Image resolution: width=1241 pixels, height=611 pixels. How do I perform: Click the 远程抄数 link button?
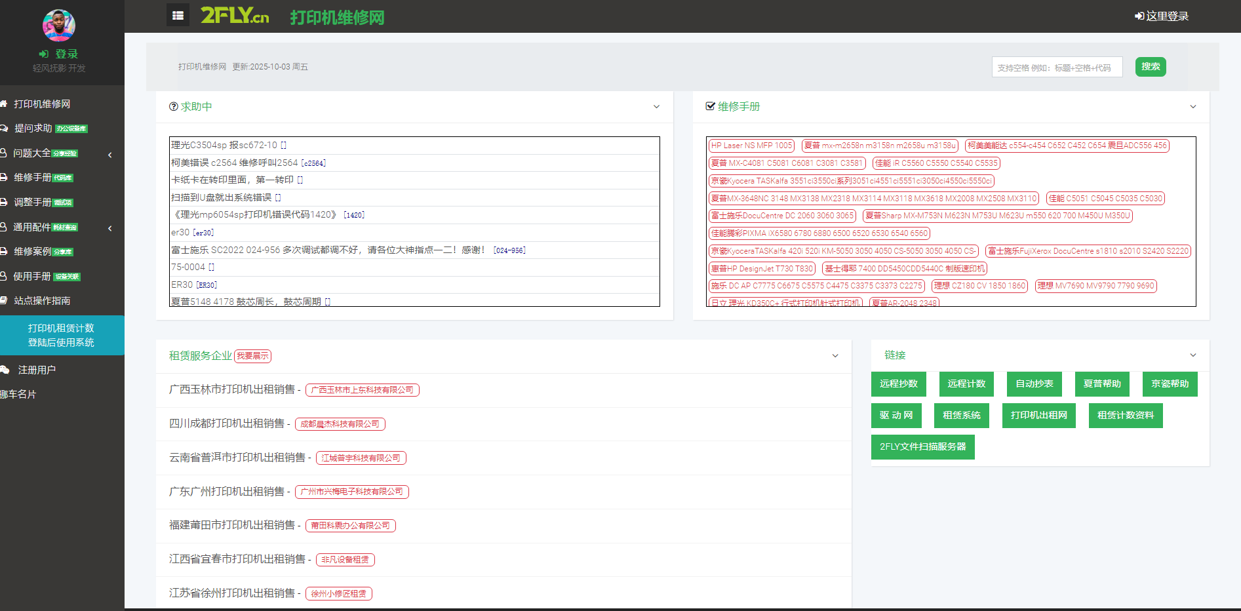click(898, 384)
